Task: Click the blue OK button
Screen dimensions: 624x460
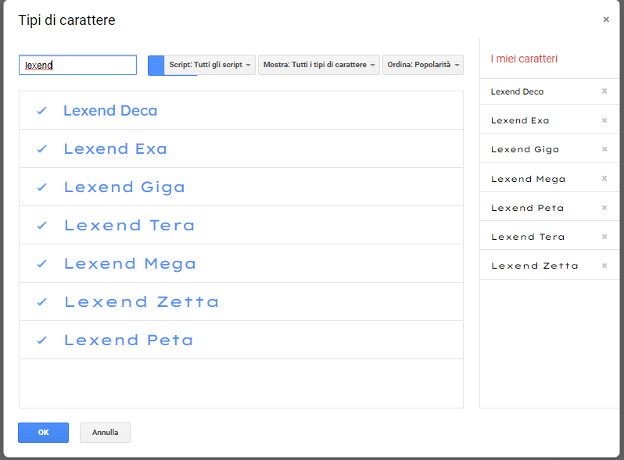Action: click(43, 433)
